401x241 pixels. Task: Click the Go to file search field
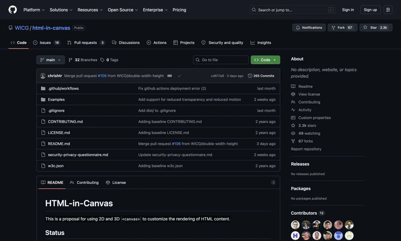coord(221,60)
